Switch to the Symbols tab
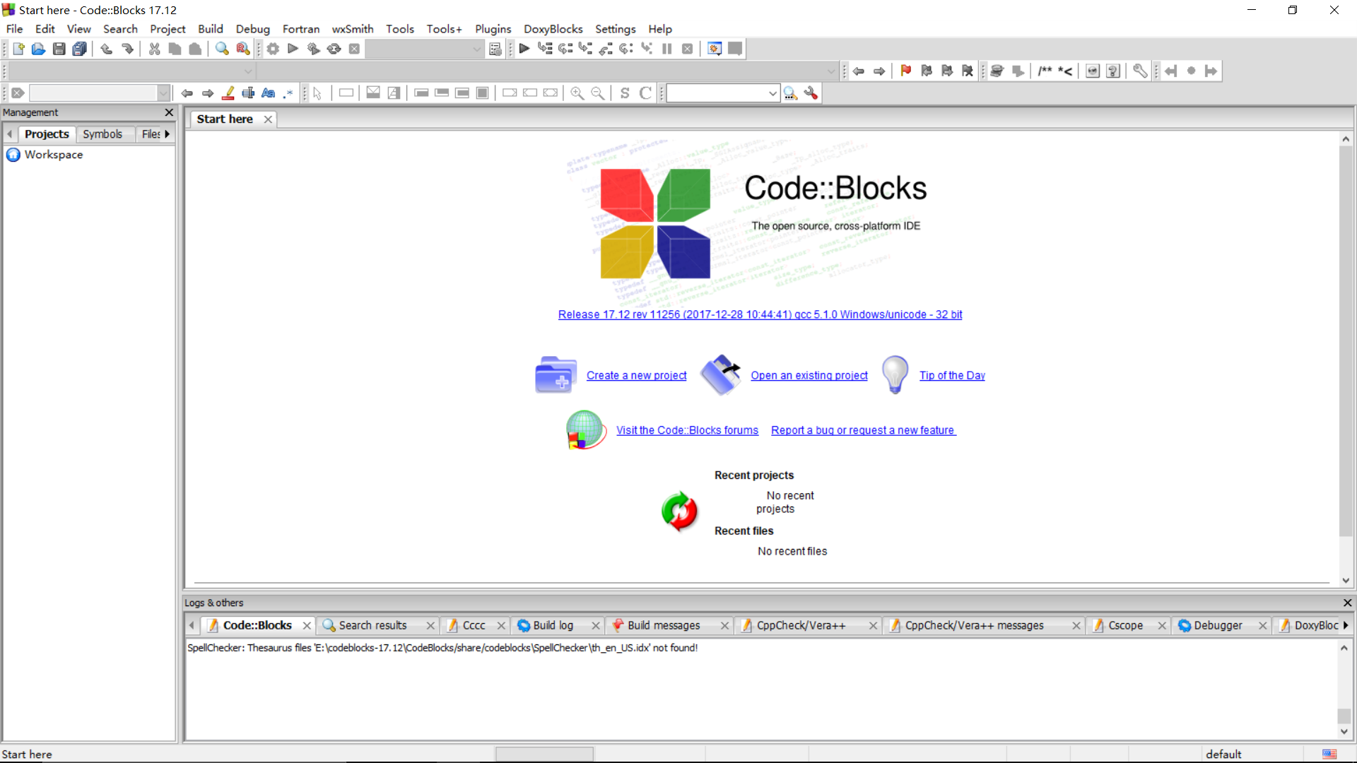 [102, 134]
